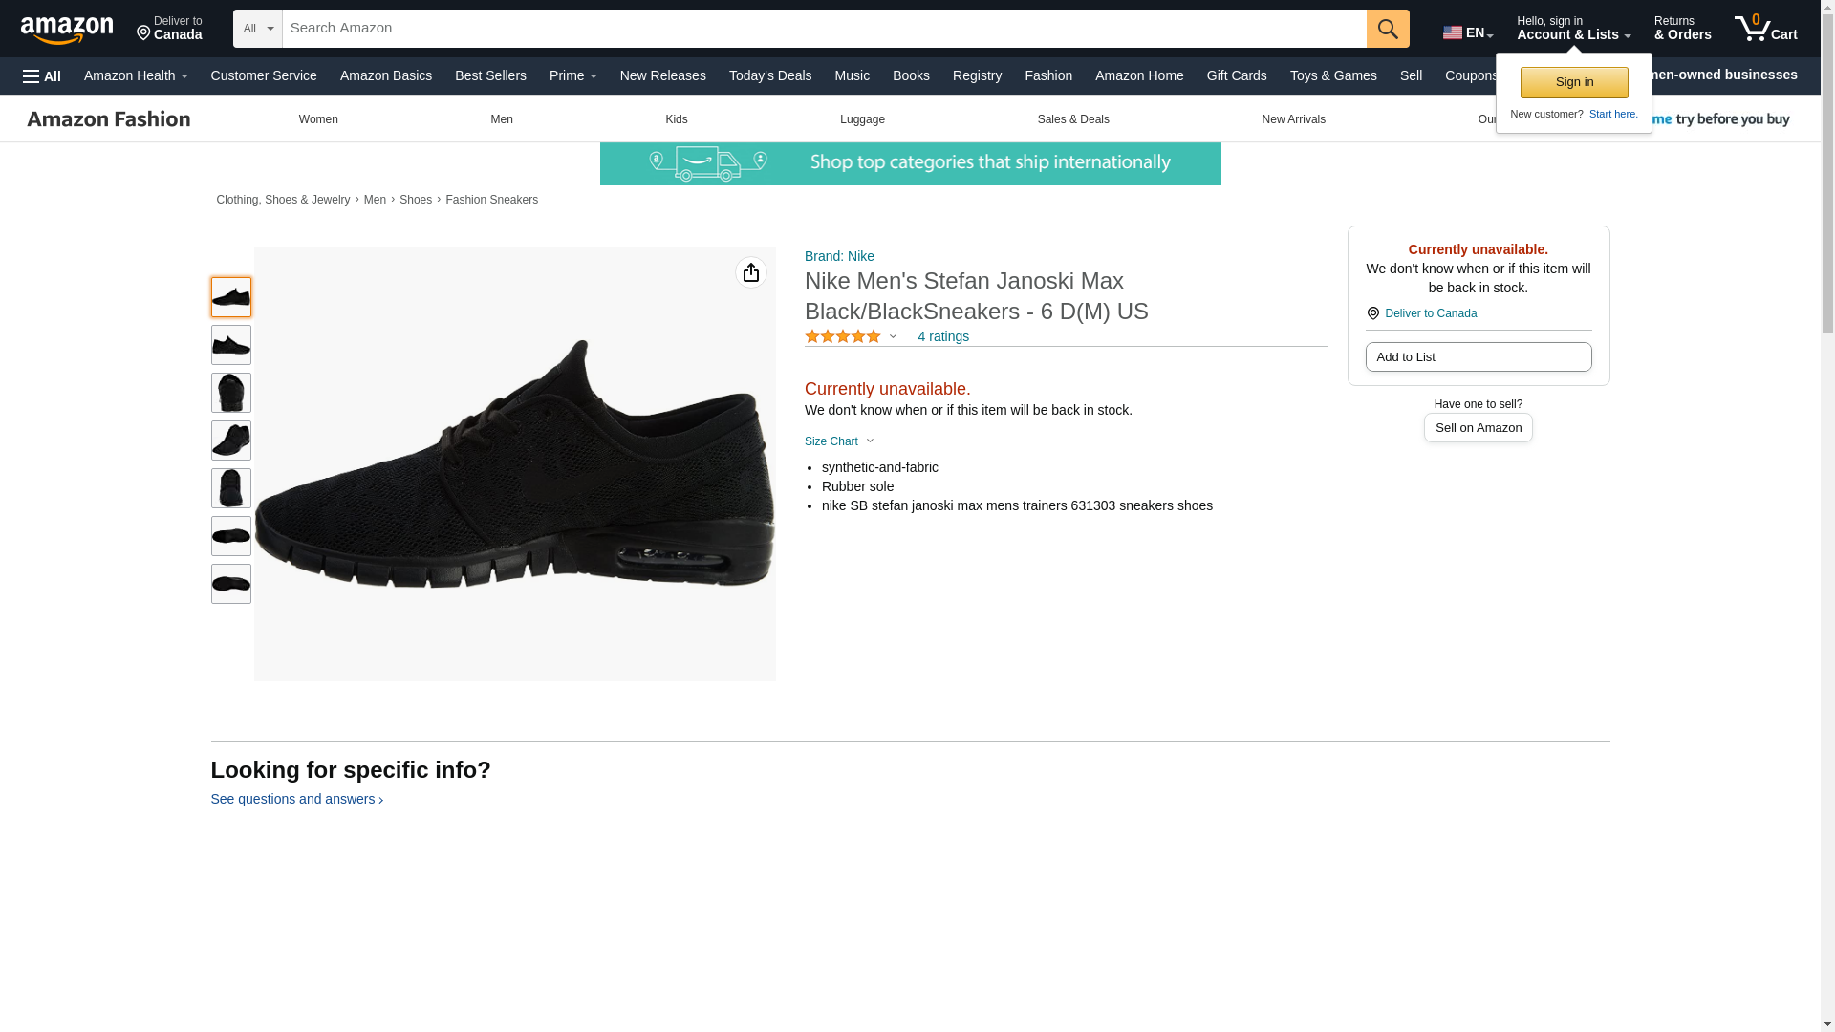Viewport: 1835px width, 1032px height.
Task: Click the Amazon logo
Action: (67, 30)
